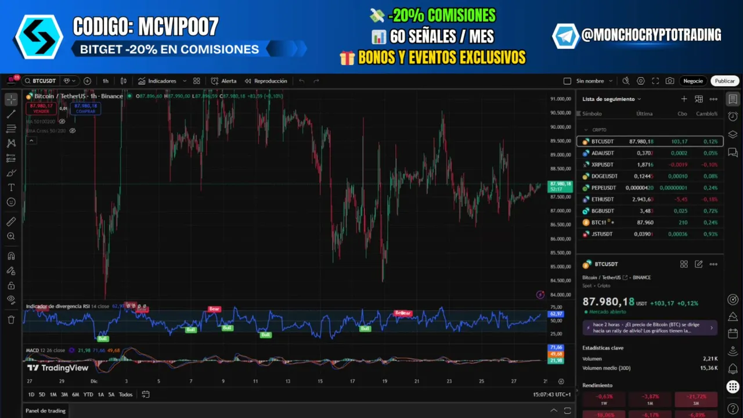Open the alerts panel clock icon
The image size is (743, 418).
733,117
